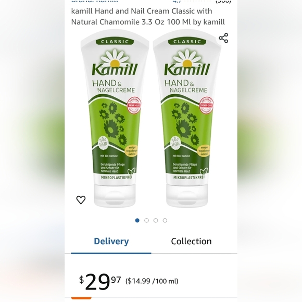
Task: Select the first filled carousel dot
Action: pyautogui.click(x=137, y=220)
